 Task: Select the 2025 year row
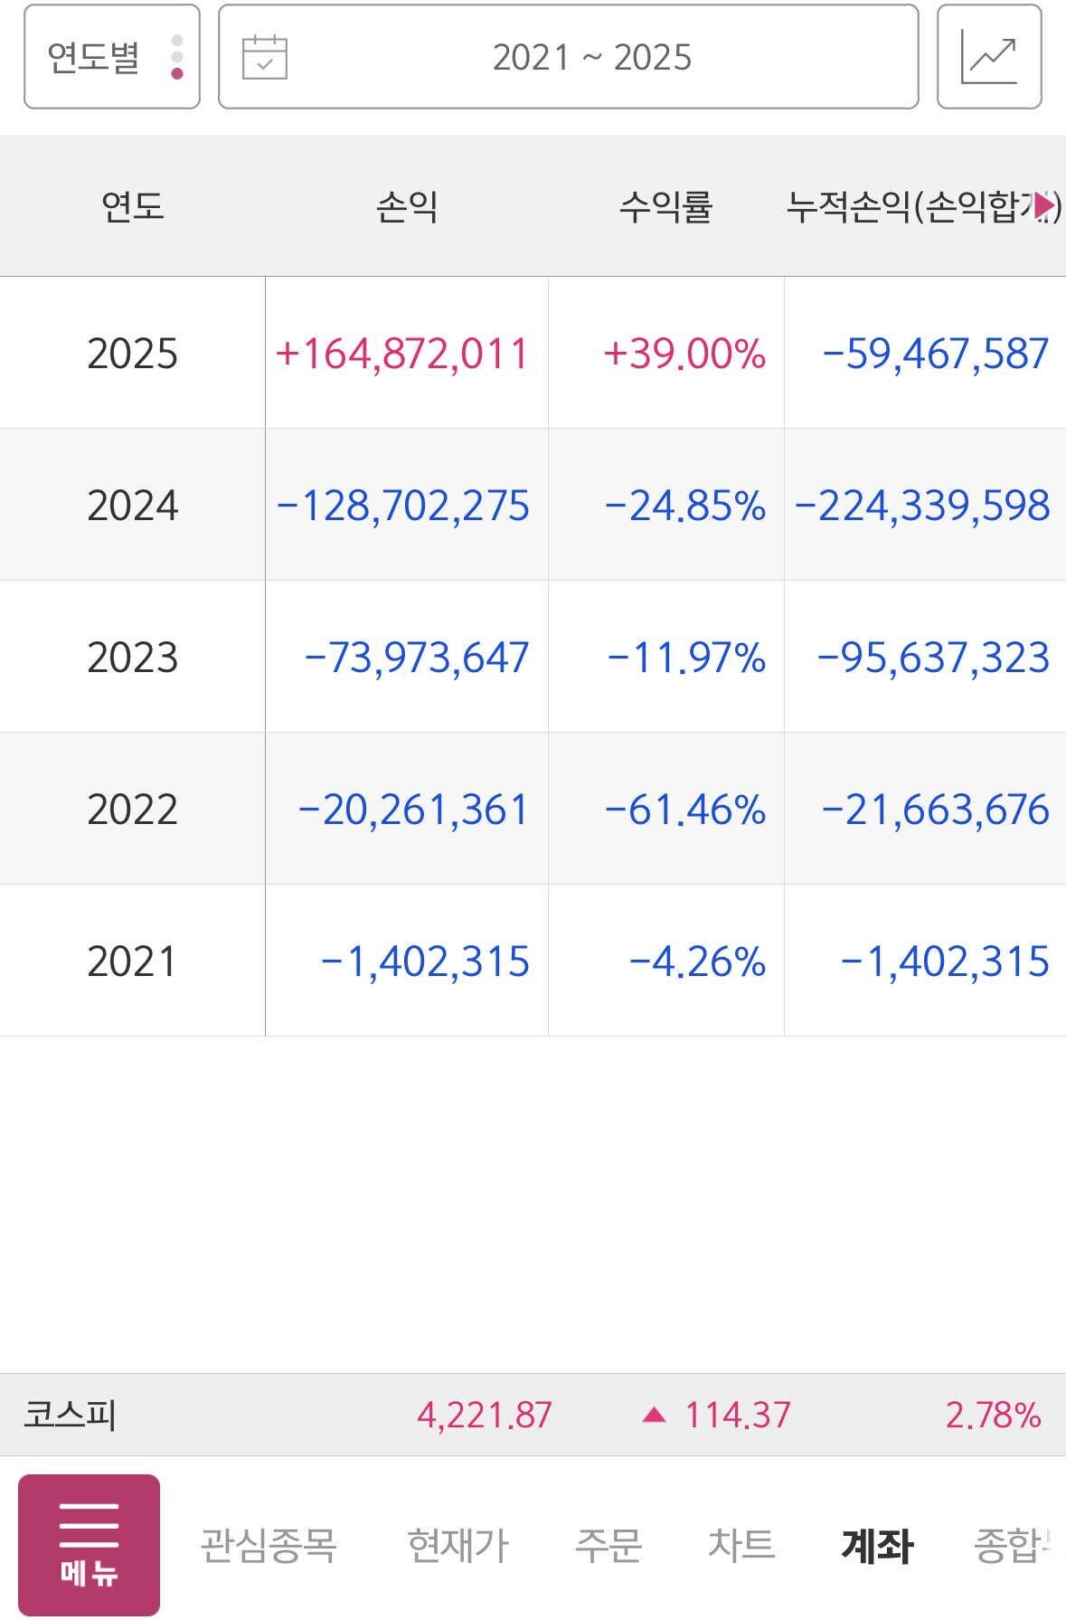[132, 353]
